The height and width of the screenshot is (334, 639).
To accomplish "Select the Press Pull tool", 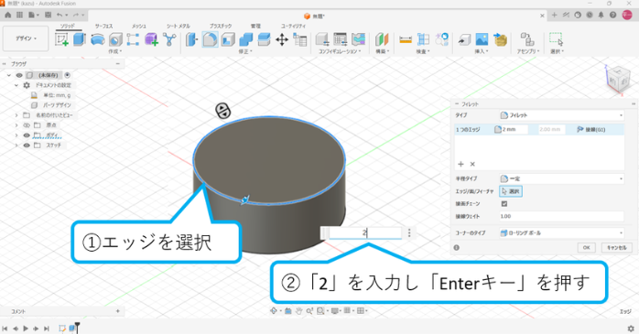I will pyautogui.click(x=191, y=39).
